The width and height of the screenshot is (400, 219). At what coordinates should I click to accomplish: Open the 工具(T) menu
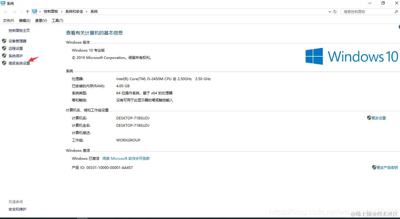click(57, 21)
